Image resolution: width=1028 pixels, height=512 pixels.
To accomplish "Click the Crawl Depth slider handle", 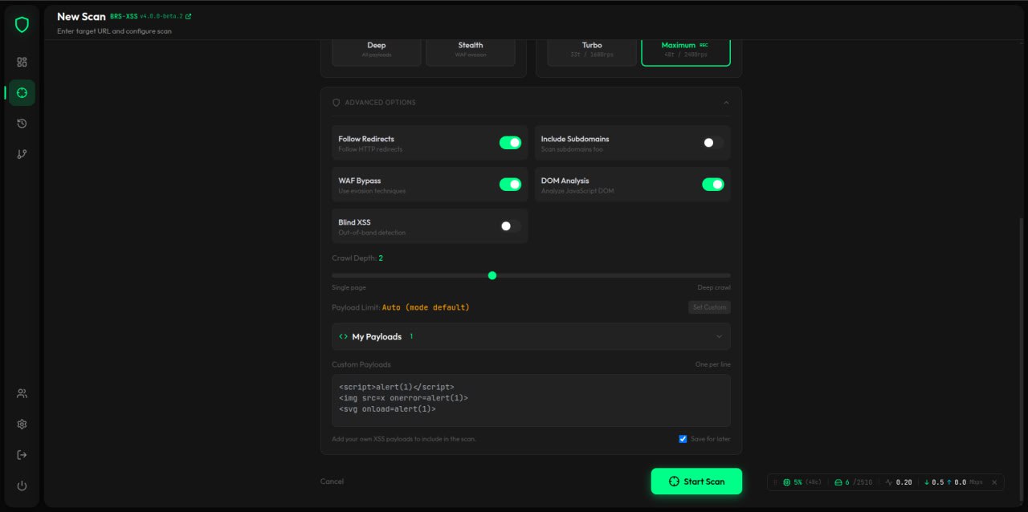I will 492,275.
